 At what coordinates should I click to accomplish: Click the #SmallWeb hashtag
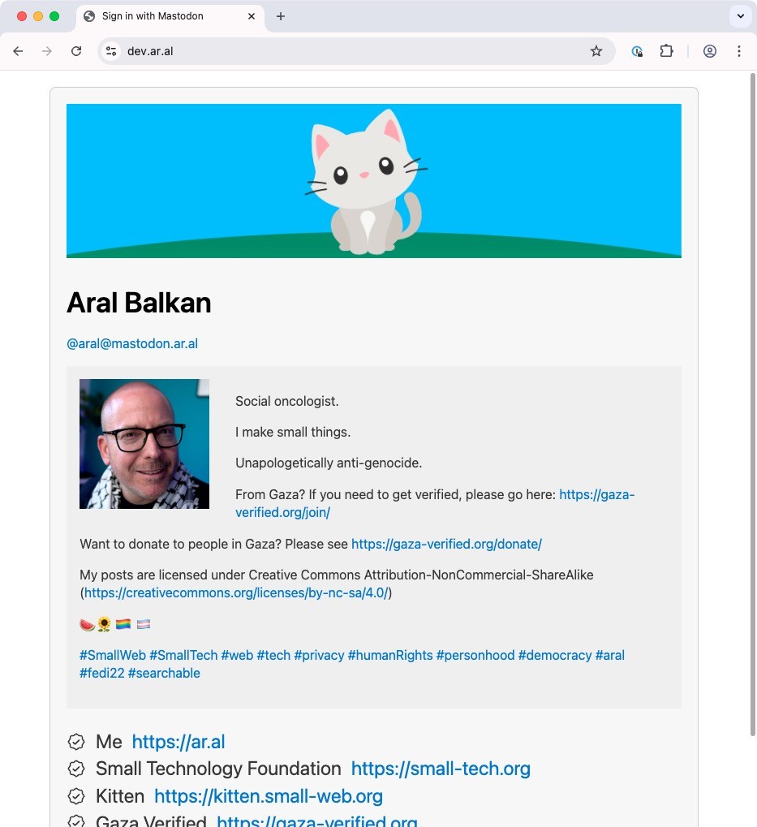click(x=112, y=655)
